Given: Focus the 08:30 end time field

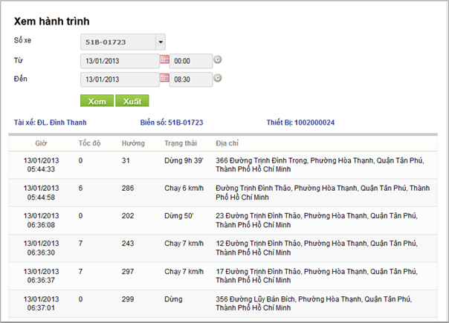Looking at the screenshot, I should point(190,79).
